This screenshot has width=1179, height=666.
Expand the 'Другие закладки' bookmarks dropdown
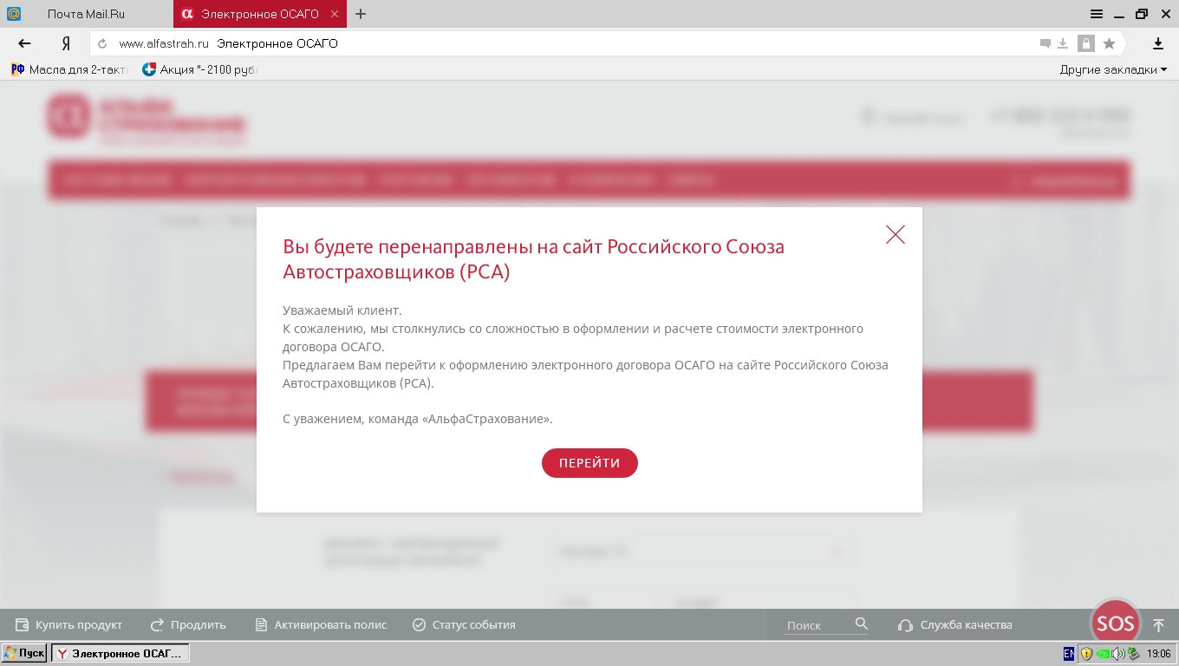click(1113, 69)
